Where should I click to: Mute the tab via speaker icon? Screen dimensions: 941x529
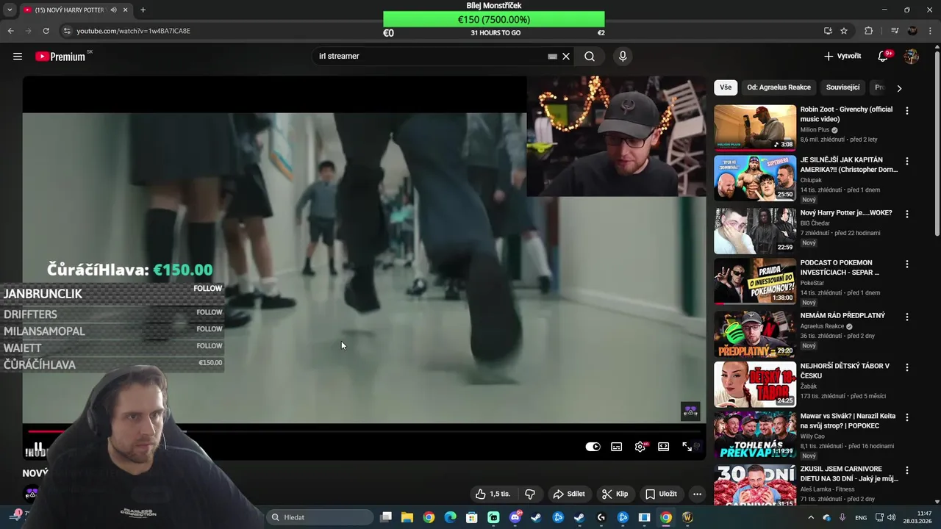click(114, 10)
